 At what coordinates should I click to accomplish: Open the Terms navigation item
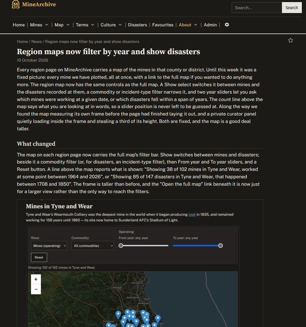(82, 25)
